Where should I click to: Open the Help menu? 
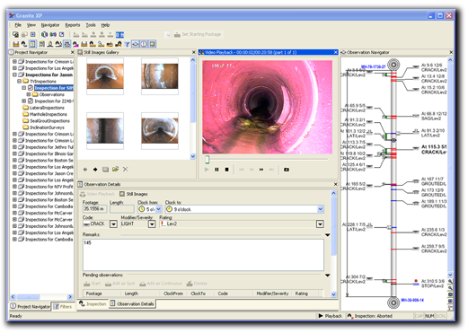click(x=105, y=25)
